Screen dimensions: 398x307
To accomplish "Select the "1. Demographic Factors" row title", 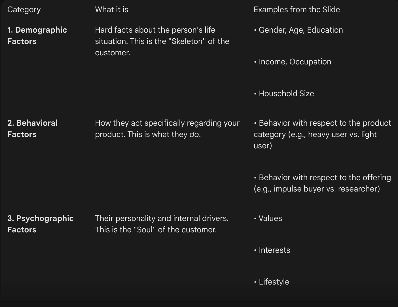I will click(37, 36).
